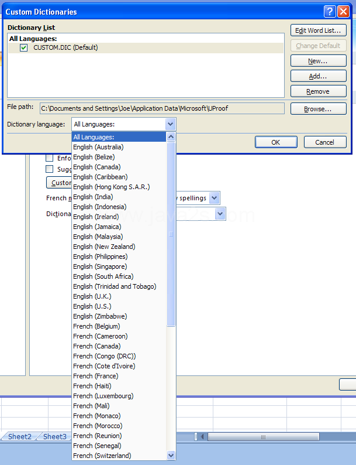This screenshot has width=356, height=465.
Task: Open the French spellings mode dropdown
Action: pos(215,198)
